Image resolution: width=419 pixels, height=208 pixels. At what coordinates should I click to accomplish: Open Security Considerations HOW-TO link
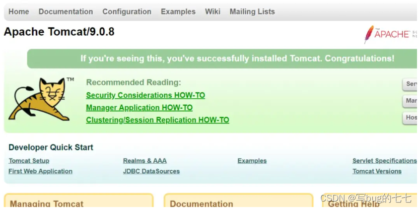click(145, 95)
